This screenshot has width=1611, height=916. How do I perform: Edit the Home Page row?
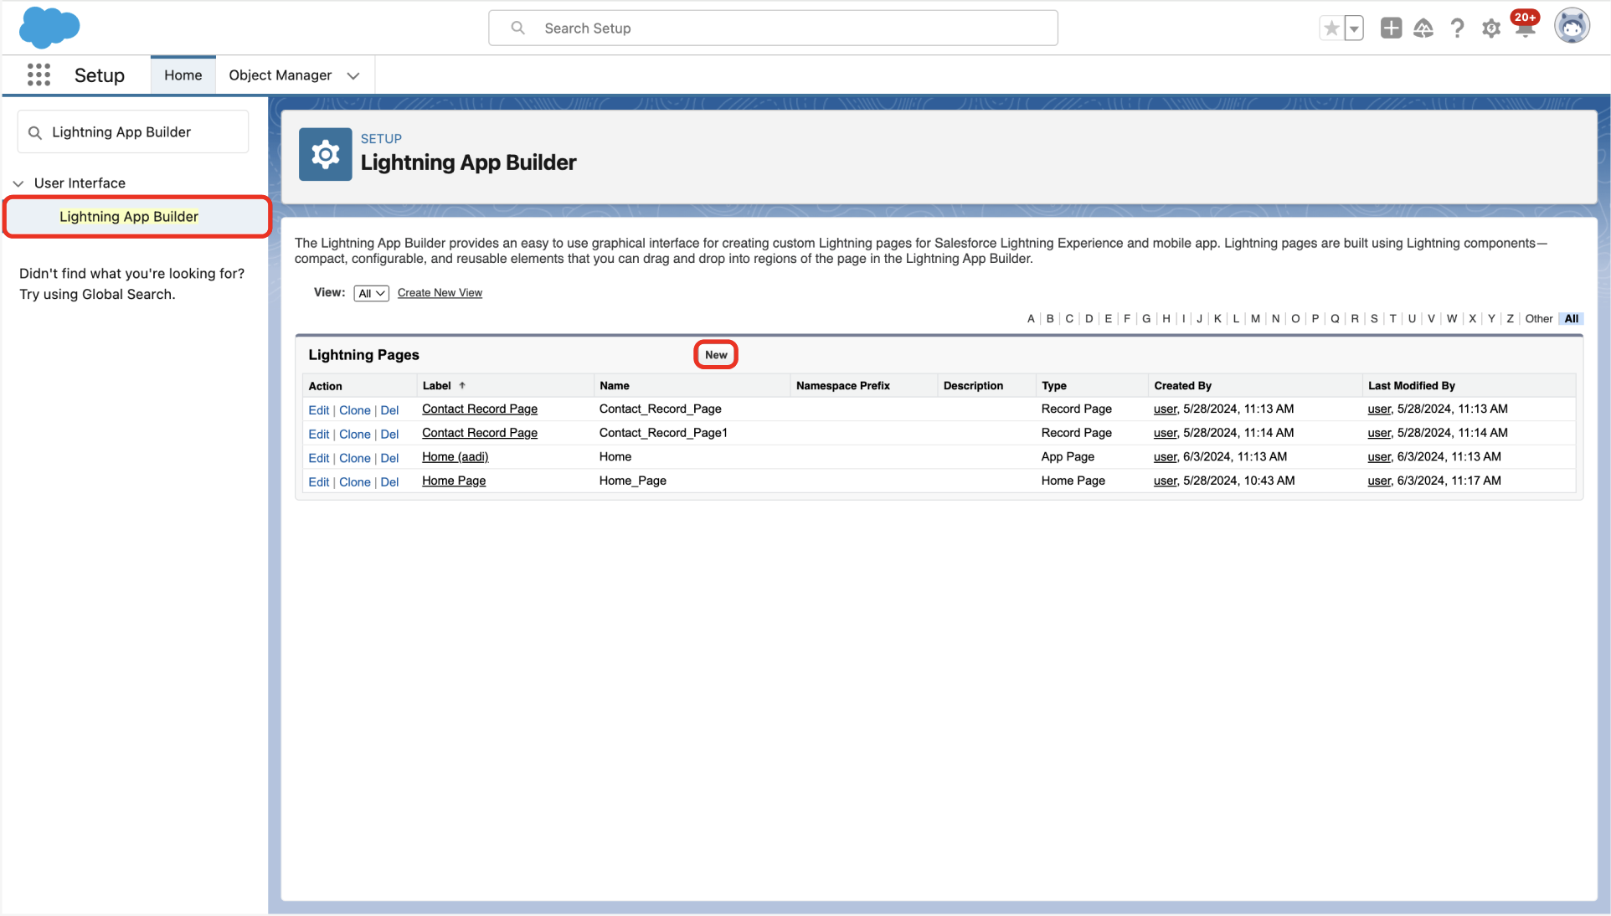(x=318, y=482)
